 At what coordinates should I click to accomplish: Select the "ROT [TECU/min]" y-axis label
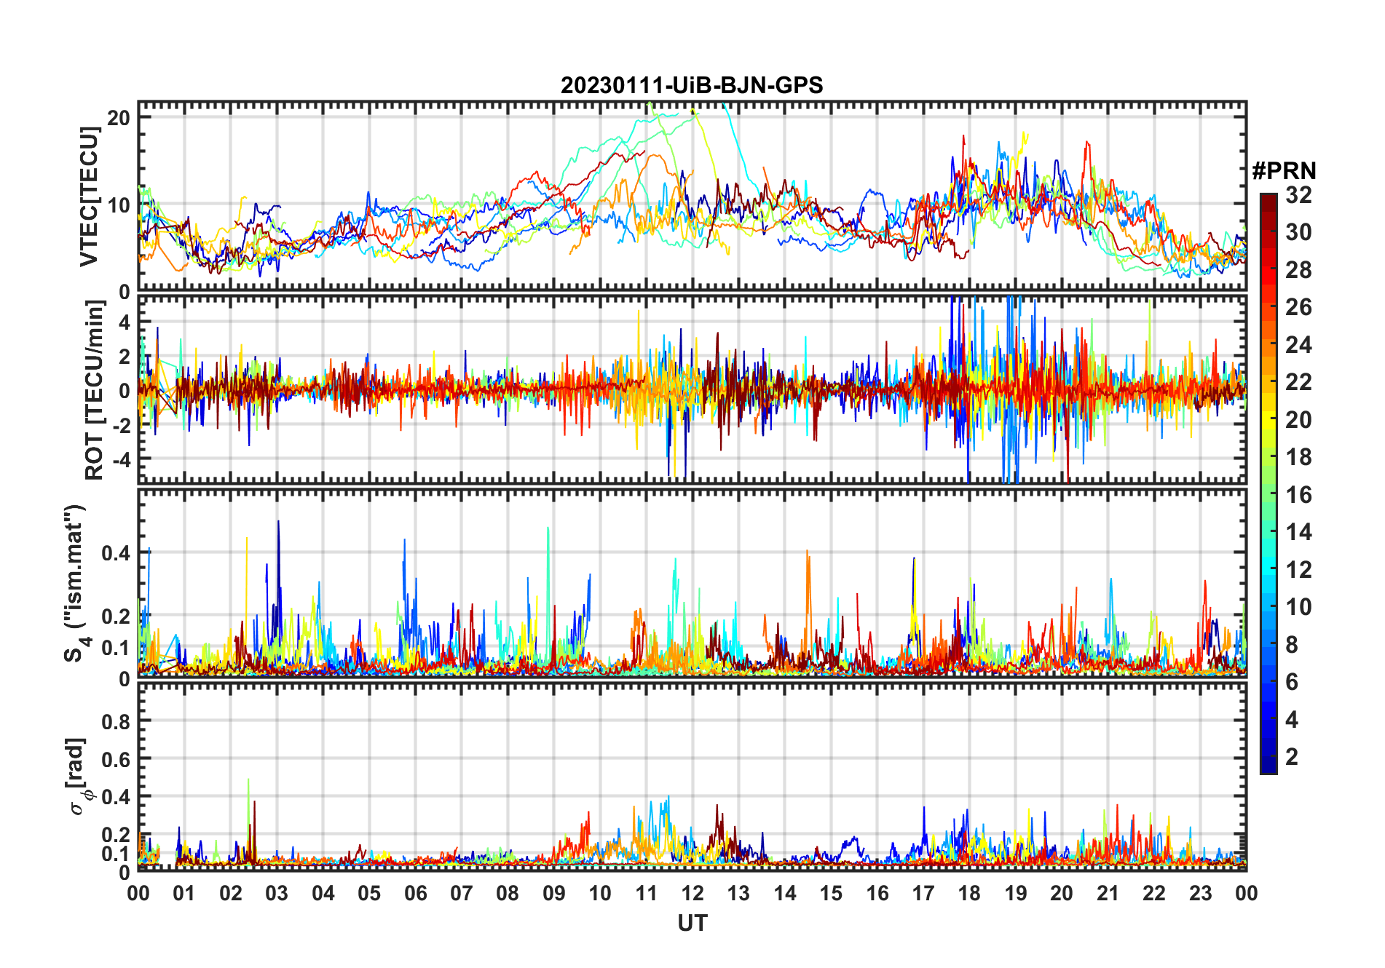[x=95, y=390]
